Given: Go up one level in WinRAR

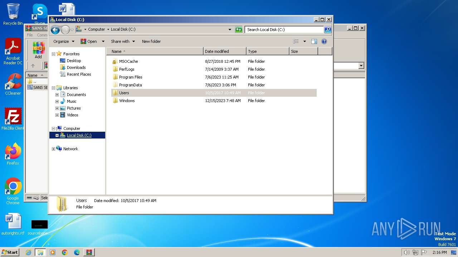Looking at the screenshot, I should pyautogui.click(x=33, y=66).
